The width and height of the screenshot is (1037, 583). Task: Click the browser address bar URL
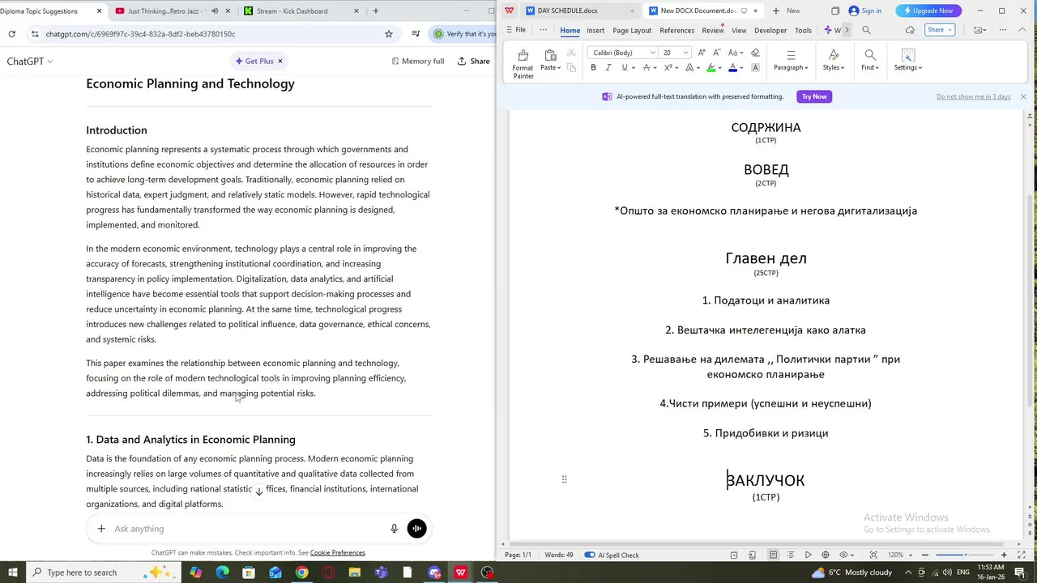coord(140,34)
